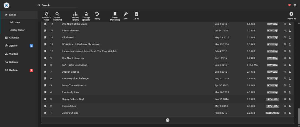This screenshot has width=300, height=127.
Task: Open Library Import
Action: coord(17,30)
